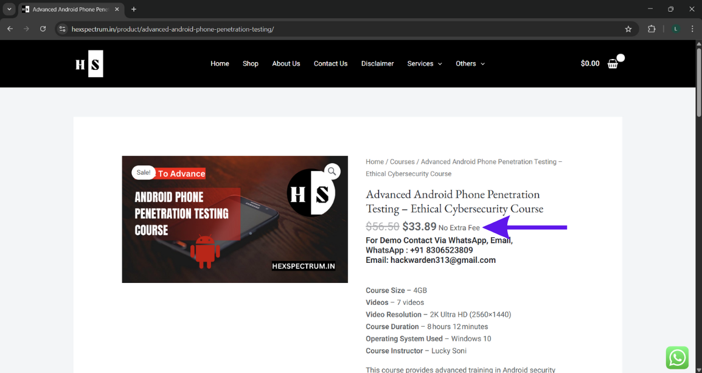Screen dimensions: 702x373
Task: View site information icon in address bar
Action: pyautogui.click(x=63, y=29)
